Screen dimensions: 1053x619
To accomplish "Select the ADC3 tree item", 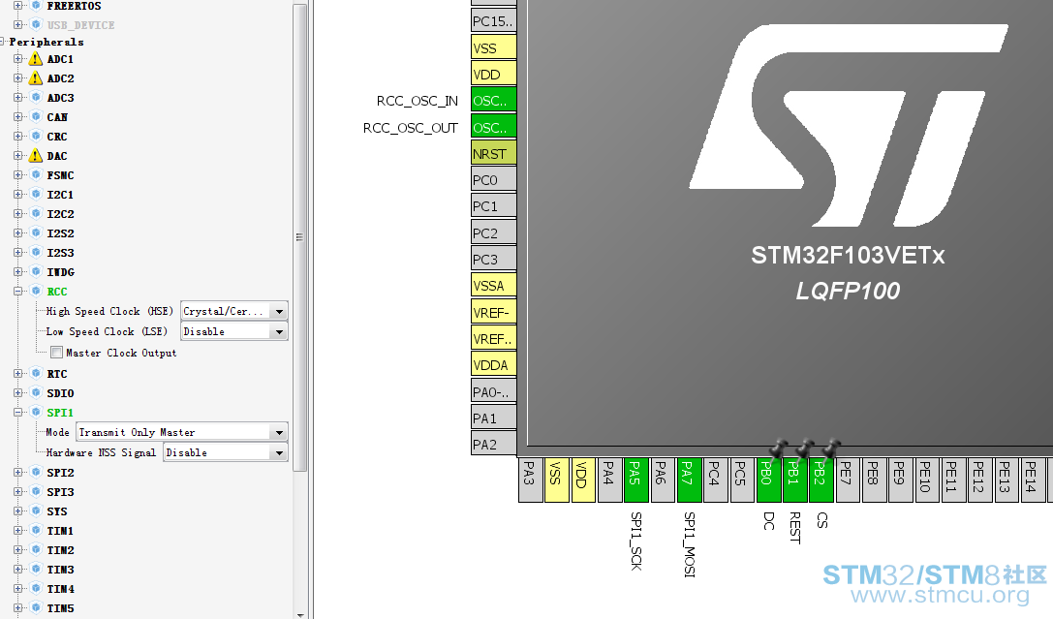I will point(60,98).
